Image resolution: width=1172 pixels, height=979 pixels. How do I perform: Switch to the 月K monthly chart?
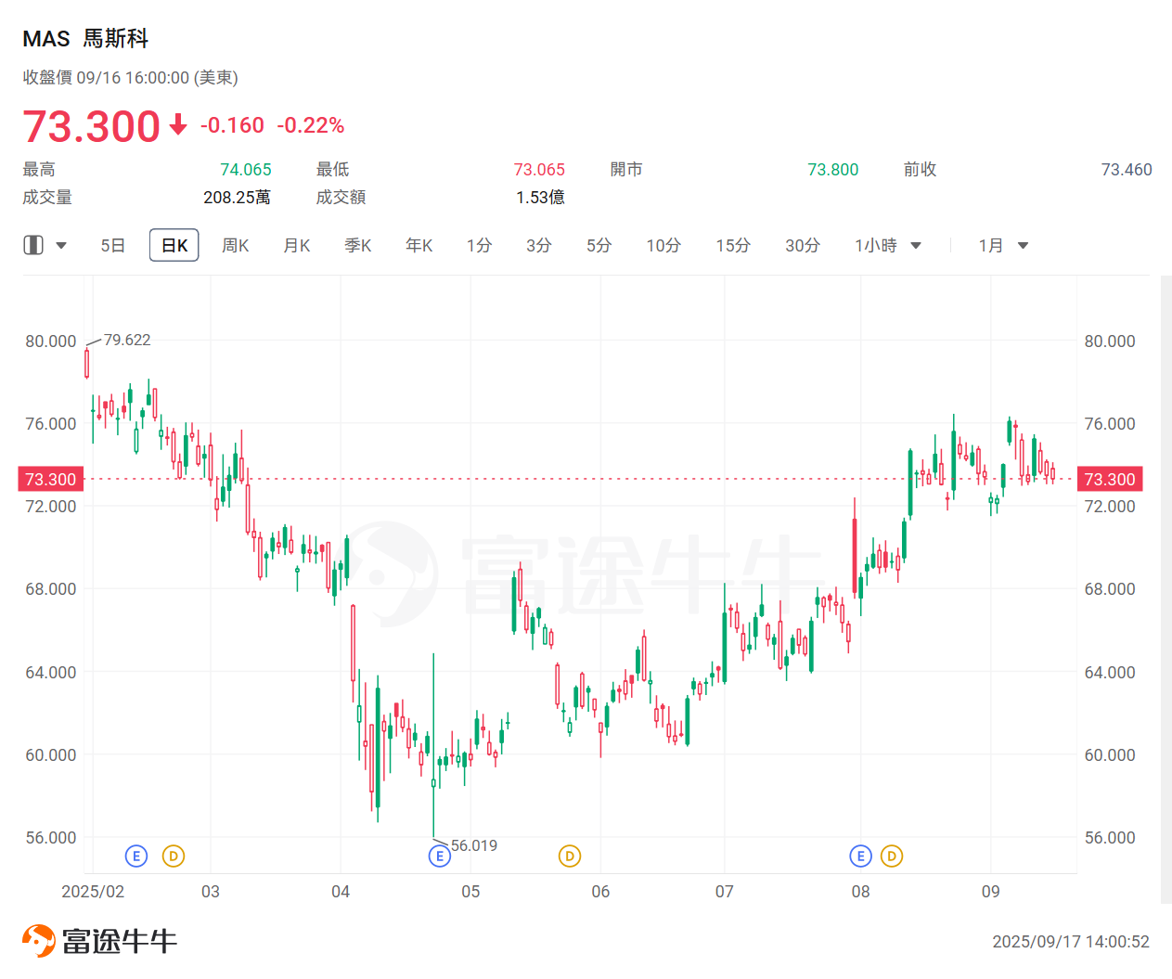tap(297, 246)
